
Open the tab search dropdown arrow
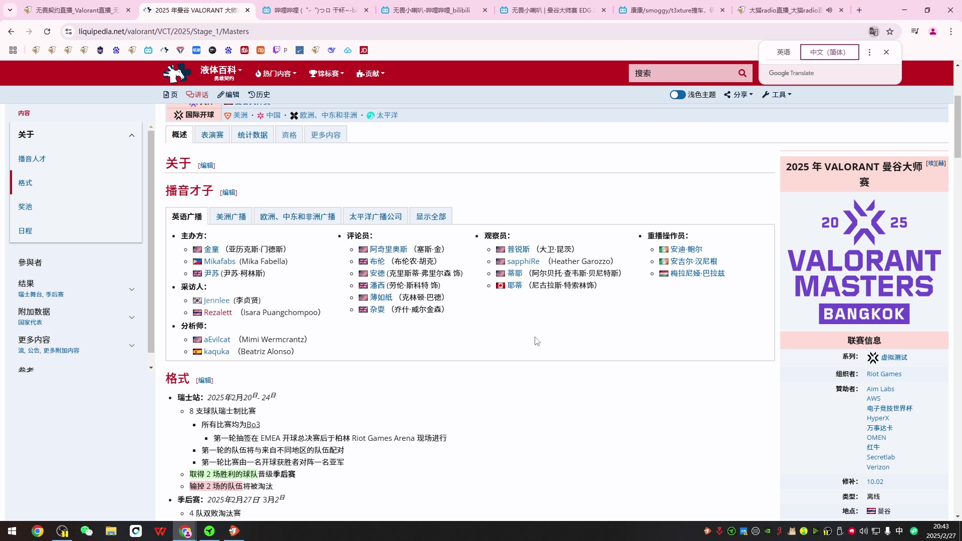point(10,10)
